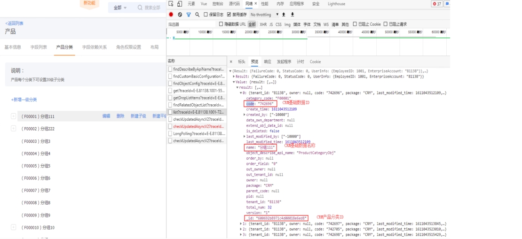Image resolution: width=522 pixels, height=239 pixels.
Task: Click 返回列表 back link
Action: (14, 23)
